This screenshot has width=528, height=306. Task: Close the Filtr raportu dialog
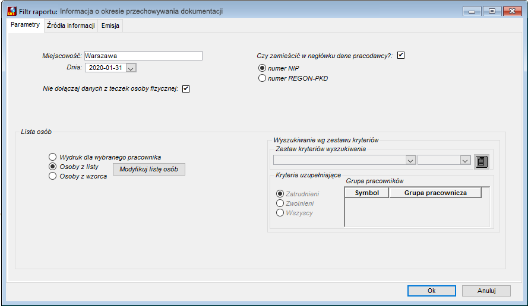pos(512,11)
